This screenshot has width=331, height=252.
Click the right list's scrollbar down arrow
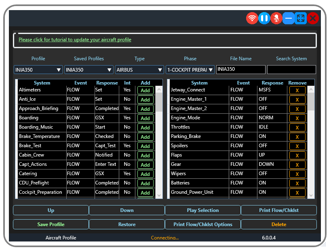pyautogui.click(x=311, y=195)
